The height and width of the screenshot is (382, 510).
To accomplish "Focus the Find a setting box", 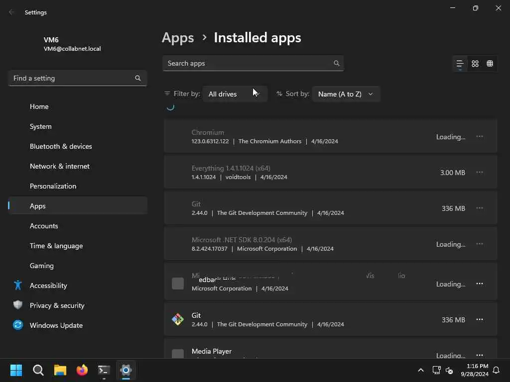I will pos(72,78).
